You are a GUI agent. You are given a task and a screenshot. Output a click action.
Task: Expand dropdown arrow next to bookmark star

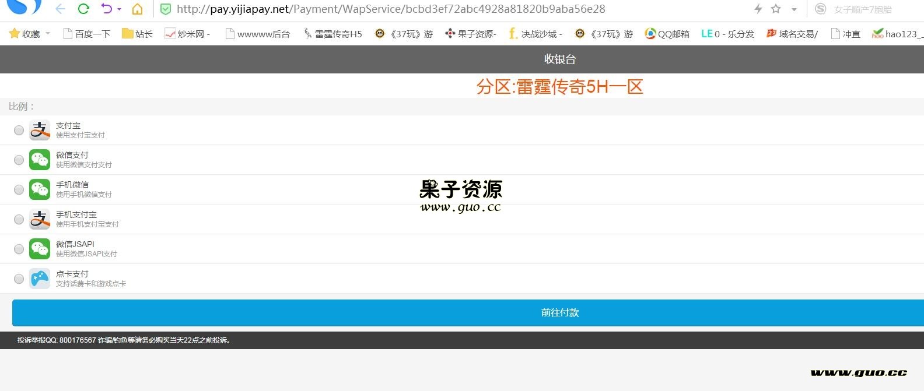coord(794,9)
